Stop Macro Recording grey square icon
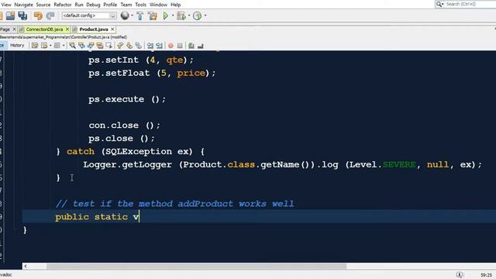Image resolution: width=496 pixels, height=279 pixels. pyautogui.click(x=180, y=46)
